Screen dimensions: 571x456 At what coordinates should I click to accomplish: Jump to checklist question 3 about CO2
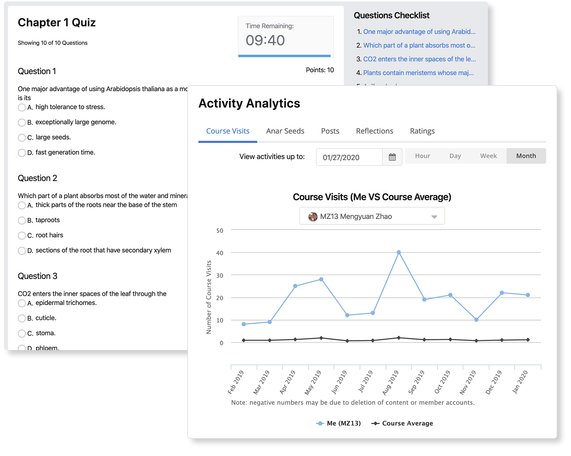[x=419, y=59]
